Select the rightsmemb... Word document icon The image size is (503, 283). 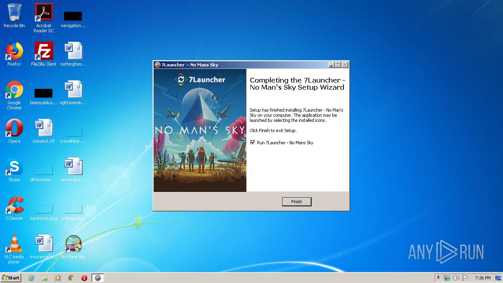(73, 93)
